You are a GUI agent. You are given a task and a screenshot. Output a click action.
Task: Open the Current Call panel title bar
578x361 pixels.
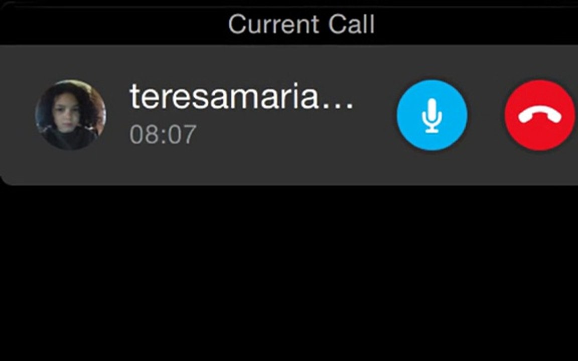[x=289, y=24]
